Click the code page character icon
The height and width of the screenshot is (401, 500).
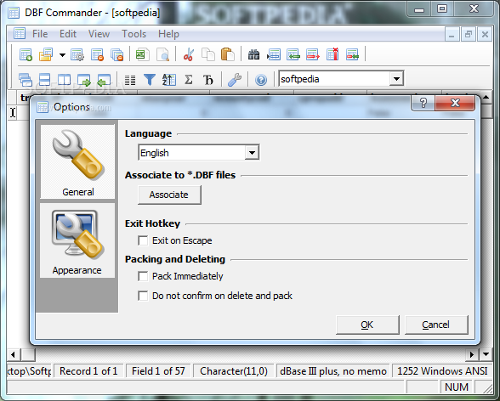pos(207,80)
